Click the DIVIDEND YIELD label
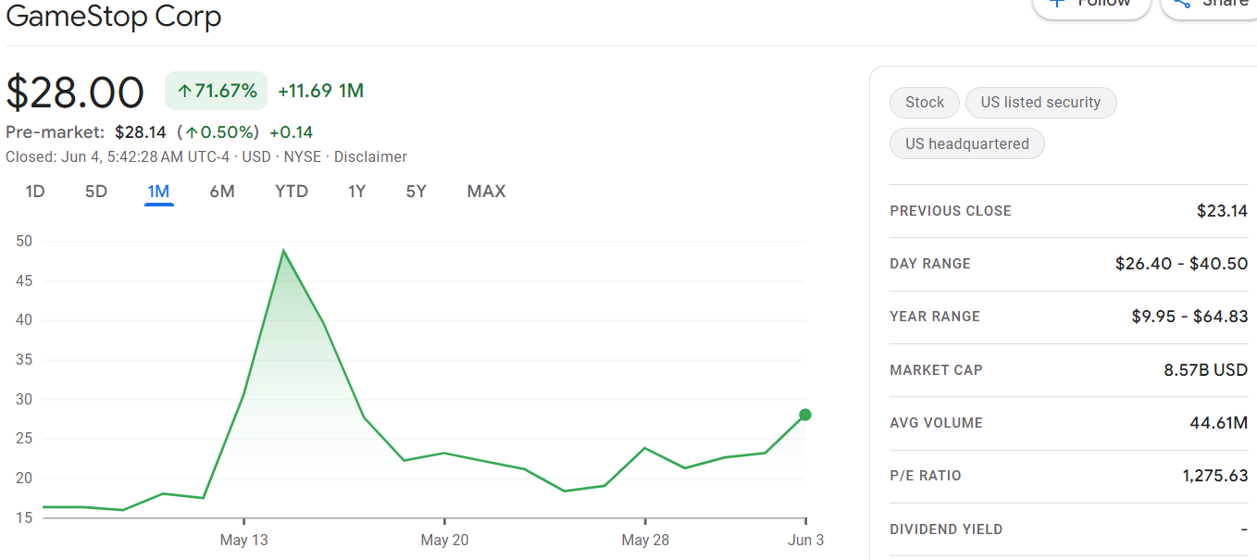The image size is (1257, 560). (946, 529)
